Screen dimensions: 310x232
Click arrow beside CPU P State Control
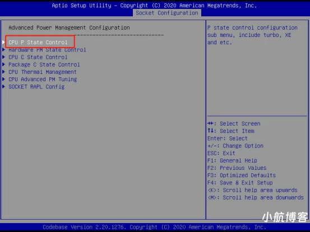[x=3, y=42]
